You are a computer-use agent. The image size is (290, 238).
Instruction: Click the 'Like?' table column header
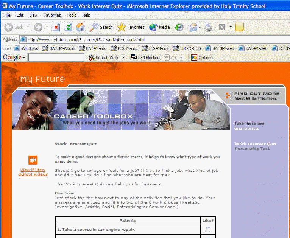(208, 221)
